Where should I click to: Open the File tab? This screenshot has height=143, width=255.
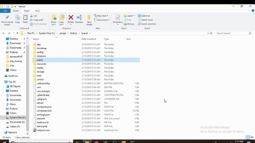5,11
